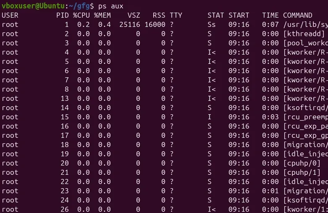Click PID 24 in the list

coord(65,200)
